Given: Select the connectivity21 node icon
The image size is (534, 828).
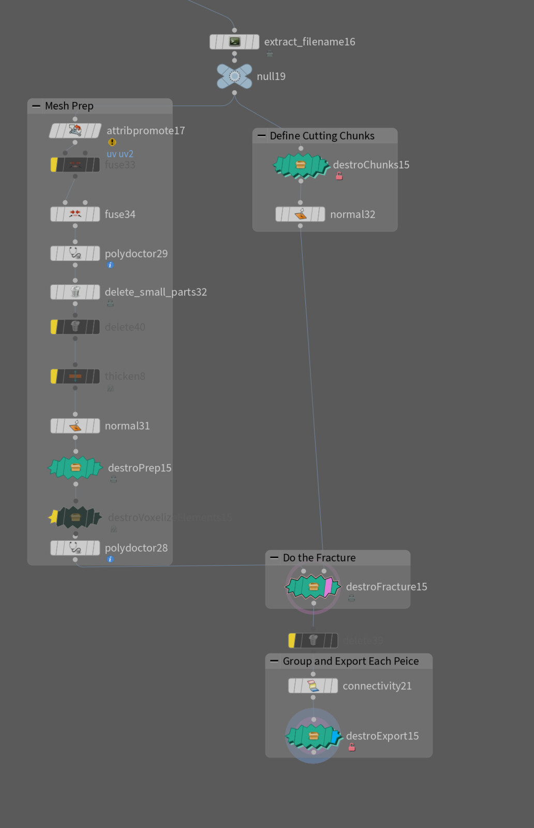Looking at the screenshot, I should [313, 686].
